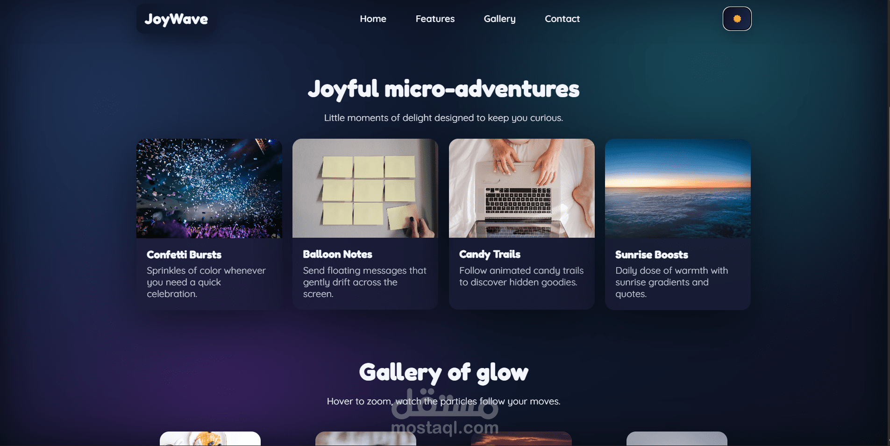Select the Balloon Notes card title
Image resolution: width=890 pixels, height=446 pixels.
coord(337,254)
